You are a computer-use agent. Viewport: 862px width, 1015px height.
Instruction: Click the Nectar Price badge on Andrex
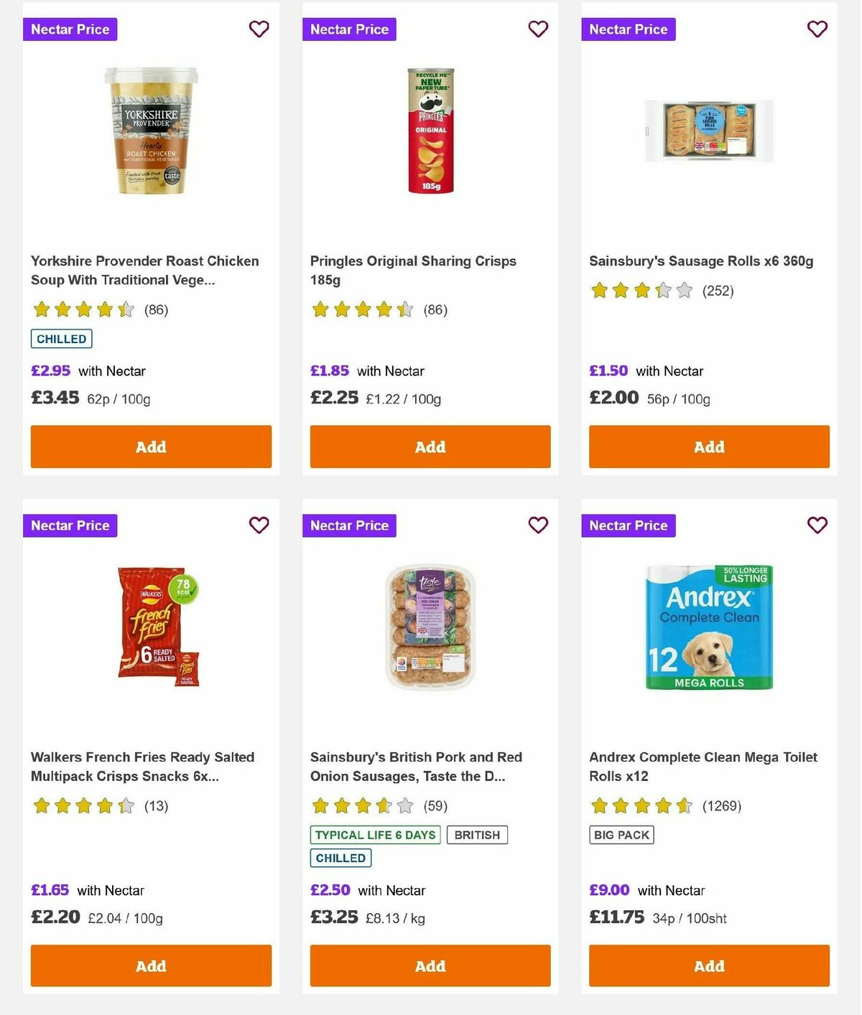pos(629,525)
